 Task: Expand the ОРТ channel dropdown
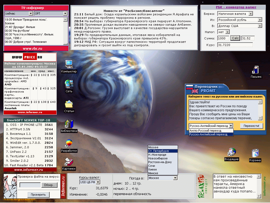tap(65, 13)
